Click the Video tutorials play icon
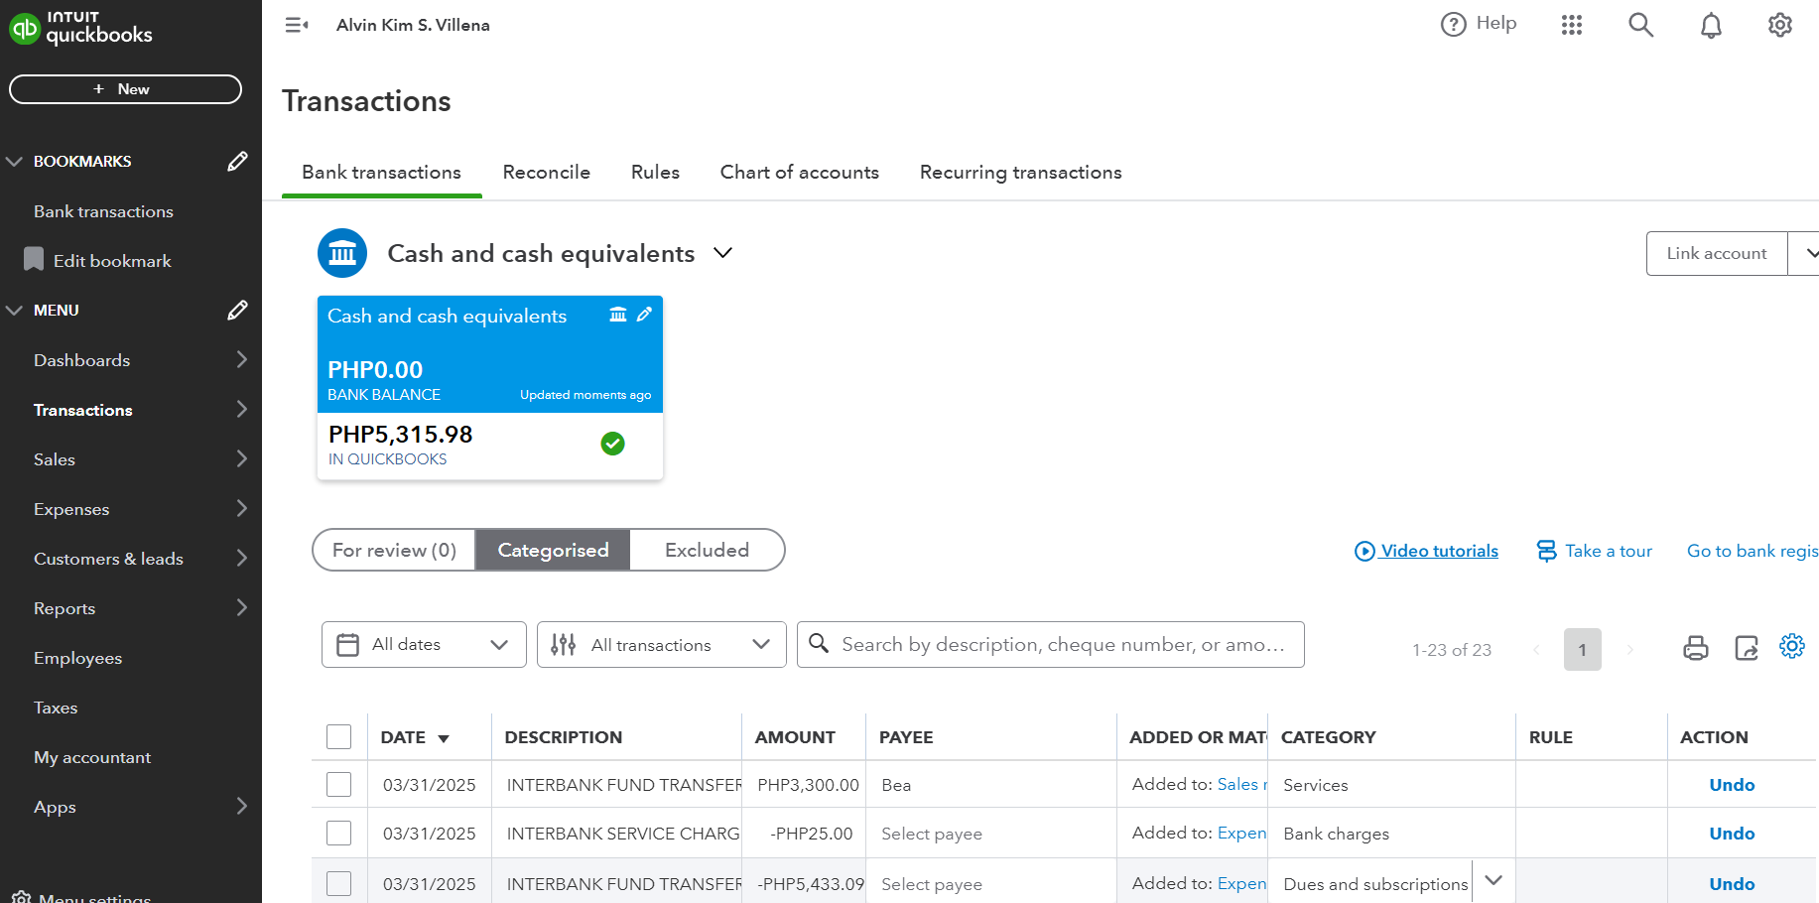 (1365, 551)
